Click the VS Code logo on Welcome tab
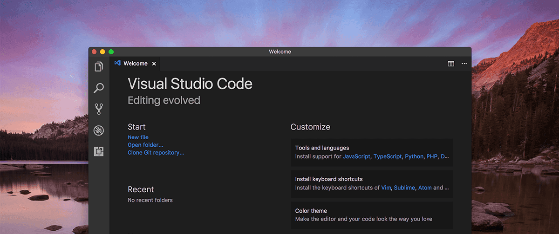The height and width of the screenshot is (234, 559). coord(117,63)
